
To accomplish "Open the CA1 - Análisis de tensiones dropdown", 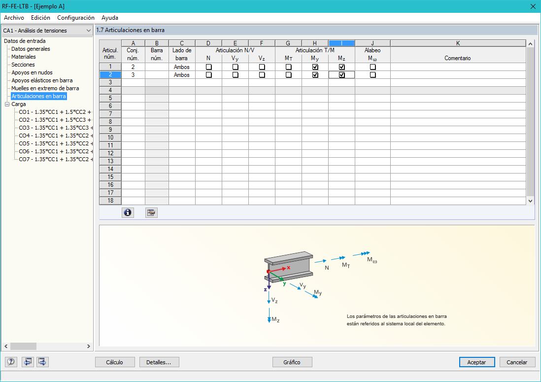I will [x=47, y=31].
